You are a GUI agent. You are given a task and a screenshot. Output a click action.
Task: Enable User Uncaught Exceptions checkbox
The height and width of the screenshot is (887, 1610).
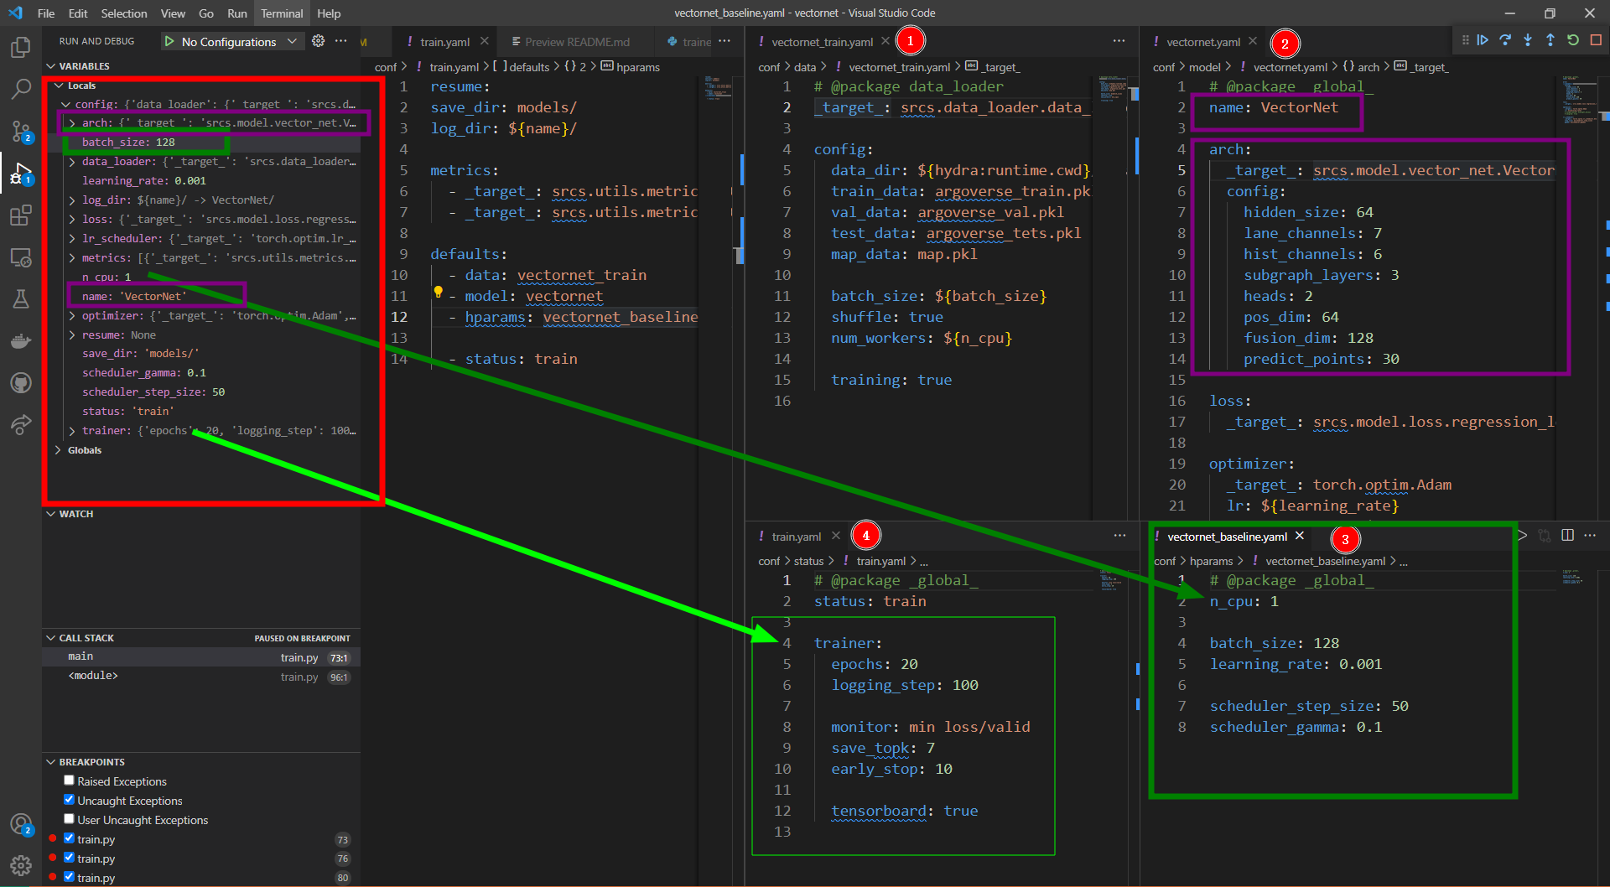click(70, 819)
